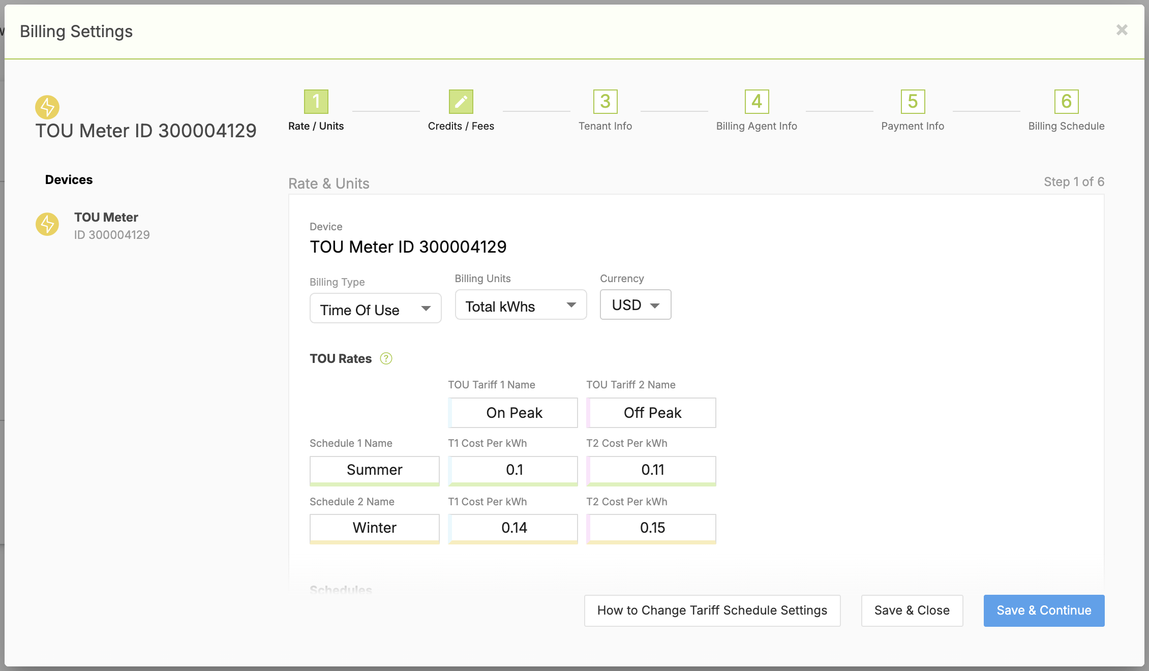Select step 6 Billing Schedule icon
Image resolution: width=1149 pixels, height=671 pixels.
[1066, 102]
